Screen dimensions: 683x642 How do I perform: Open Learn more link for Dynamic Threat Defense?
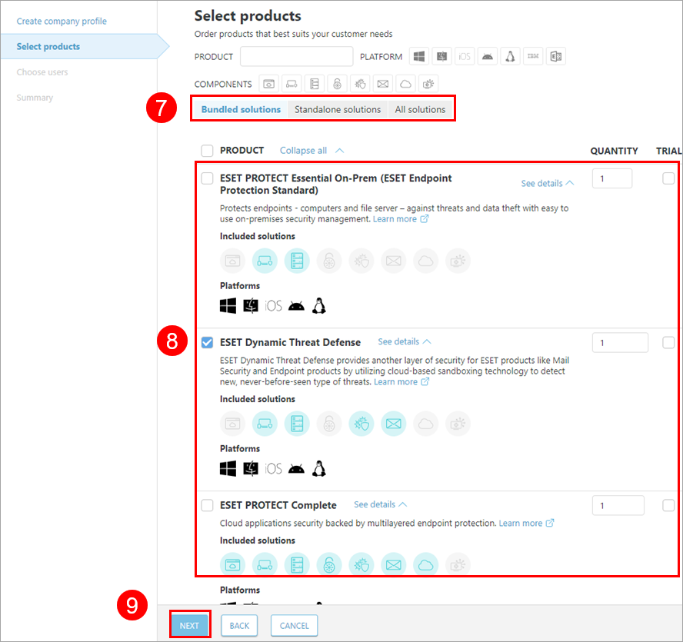point(401,382)
